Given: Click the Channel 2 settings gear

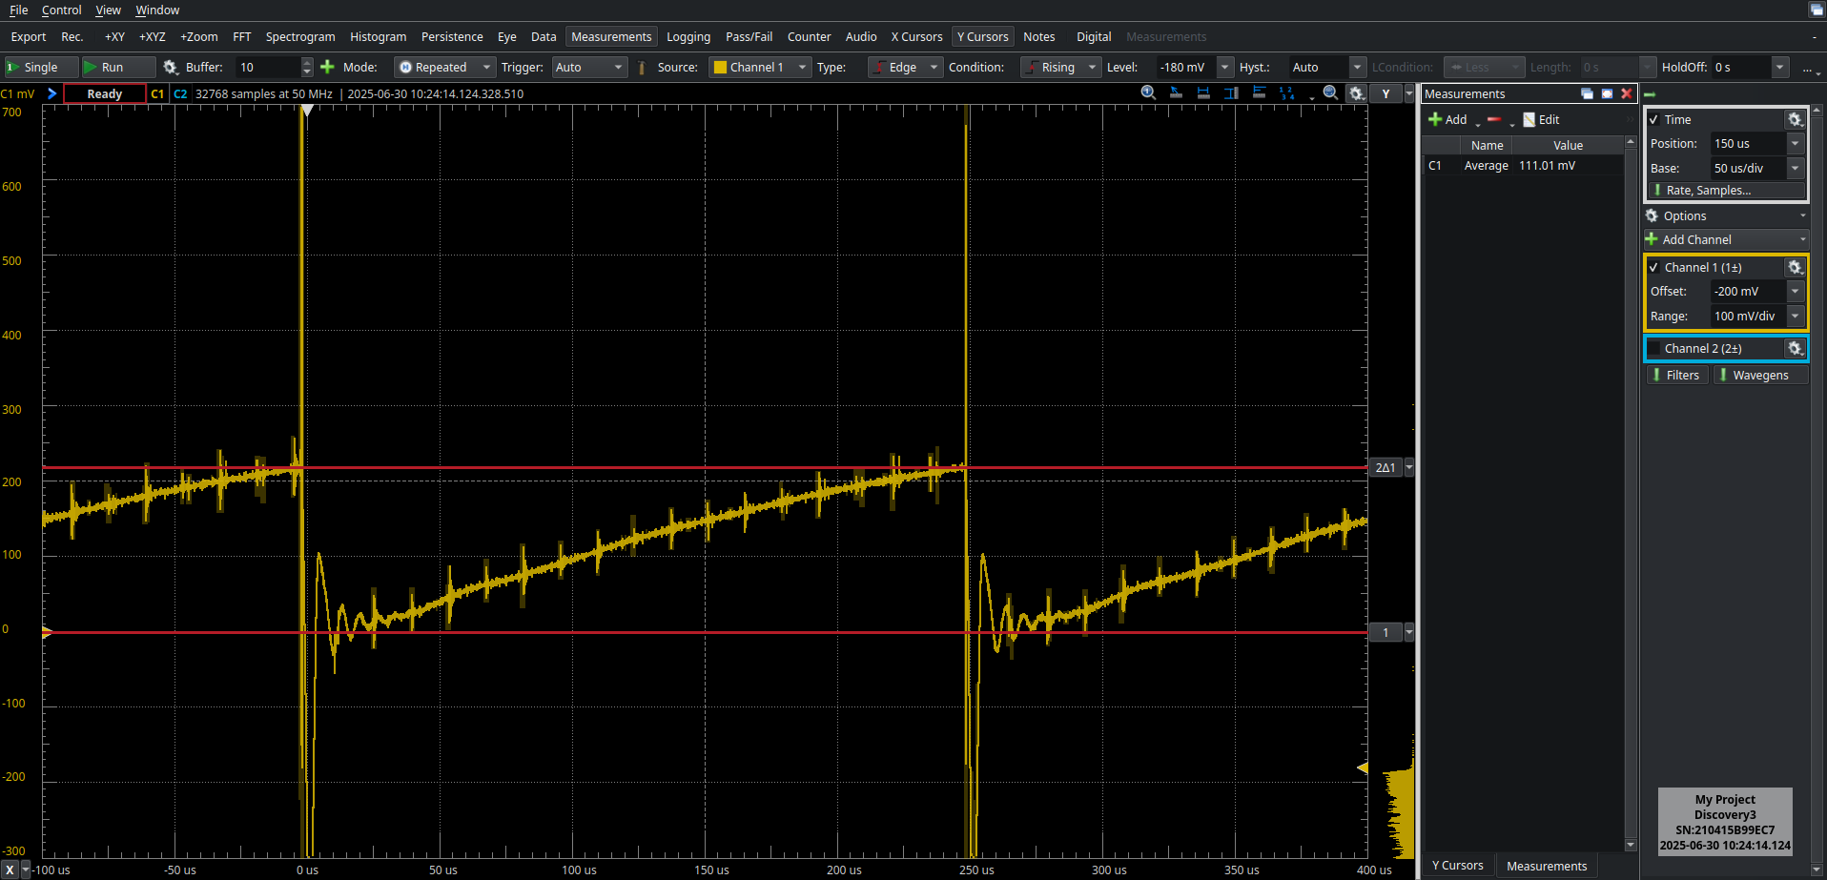Looking at the screenshot, I should (1795, 349).
